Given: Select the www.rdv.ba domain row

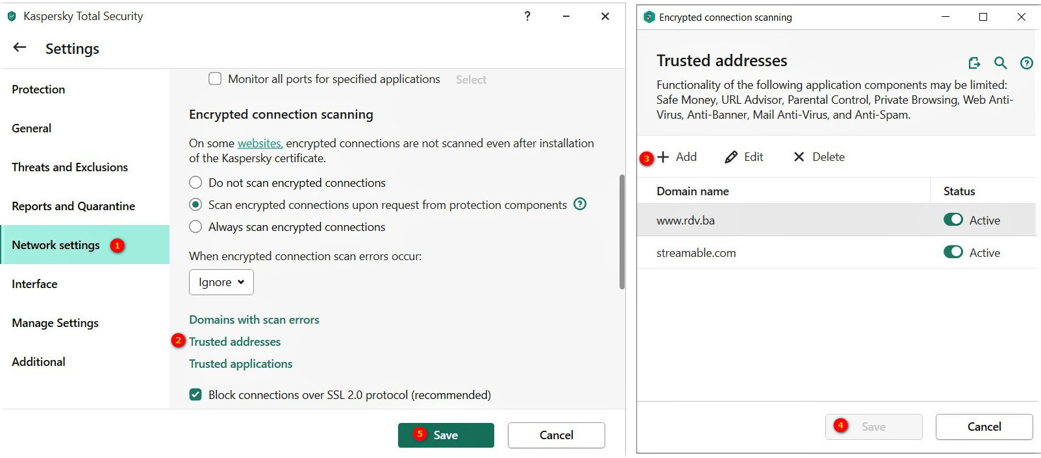Looking at the screenshot, I should pyautogui.click(x=836, y=220).
